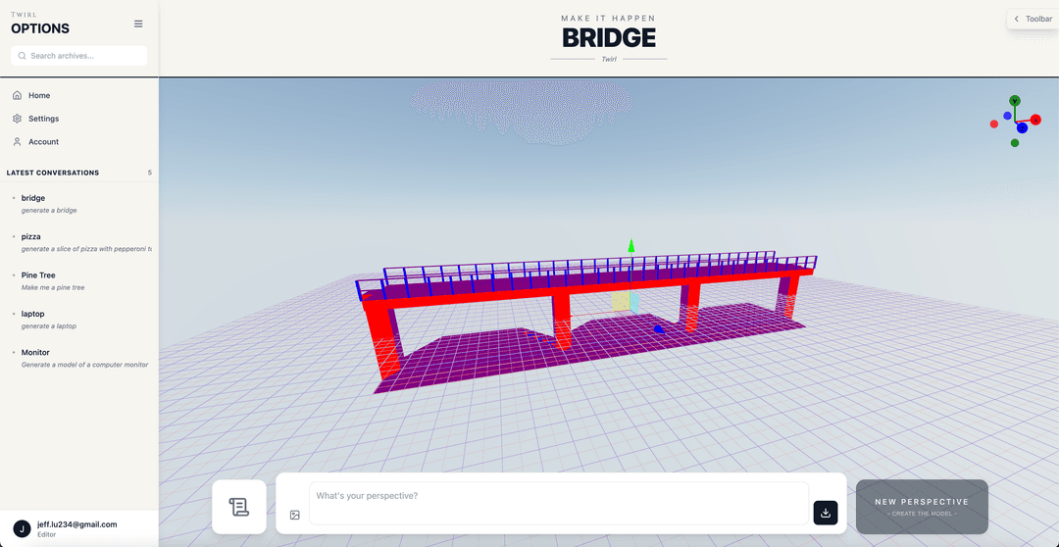Select the laptop conversation entry

coord(34,314)
